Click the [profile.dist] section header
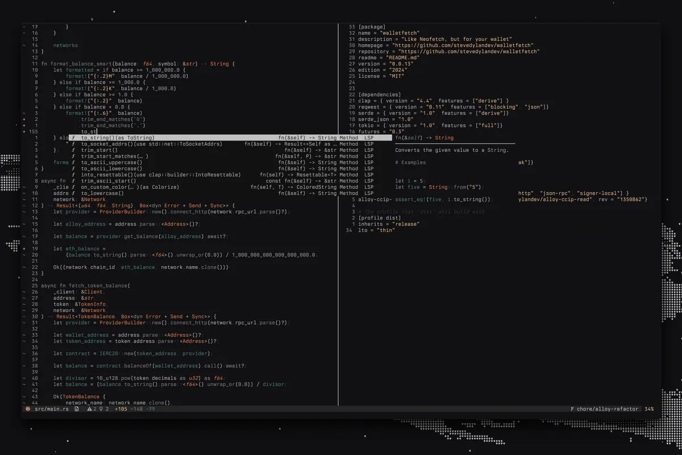The image size is (682, 455). pyautogui.click(x=380, y=218)
